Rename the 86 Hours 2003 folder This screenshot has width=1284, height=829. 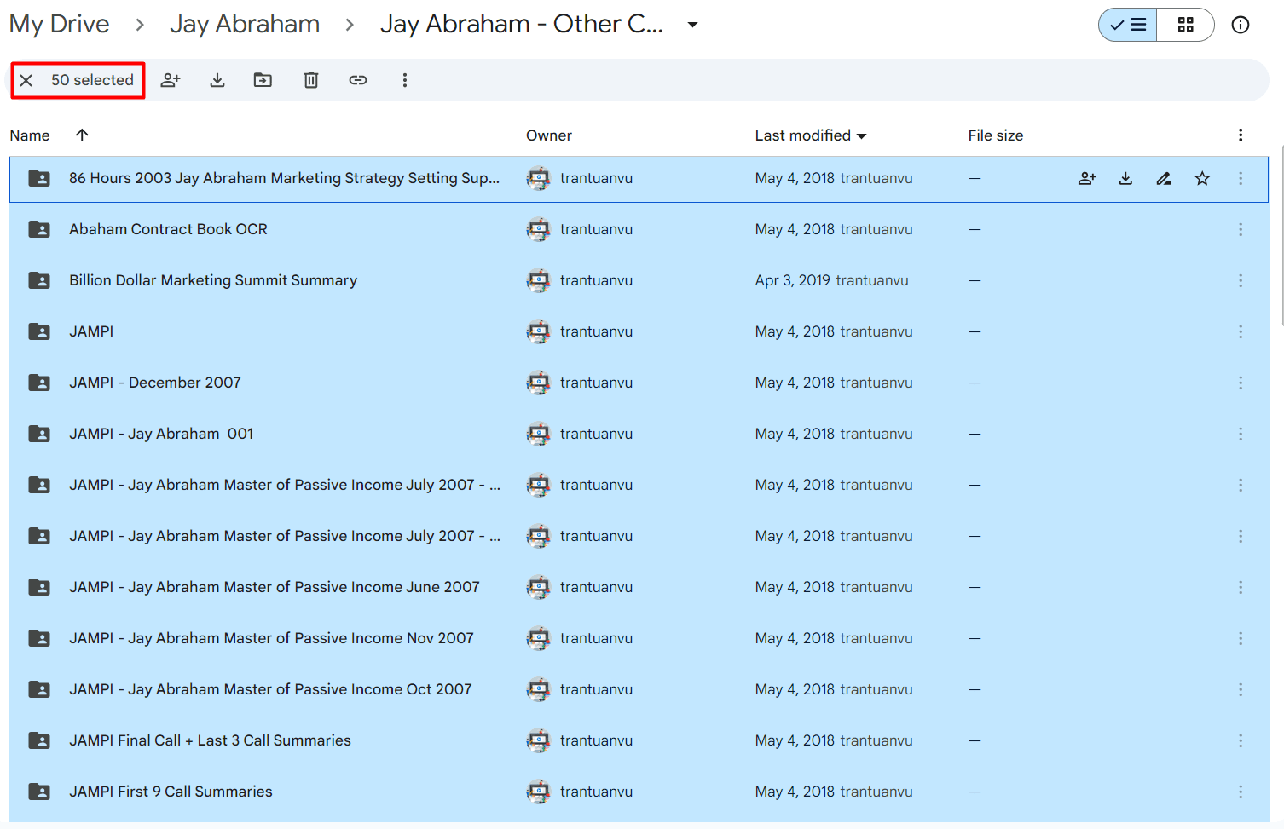(1164, 178)
